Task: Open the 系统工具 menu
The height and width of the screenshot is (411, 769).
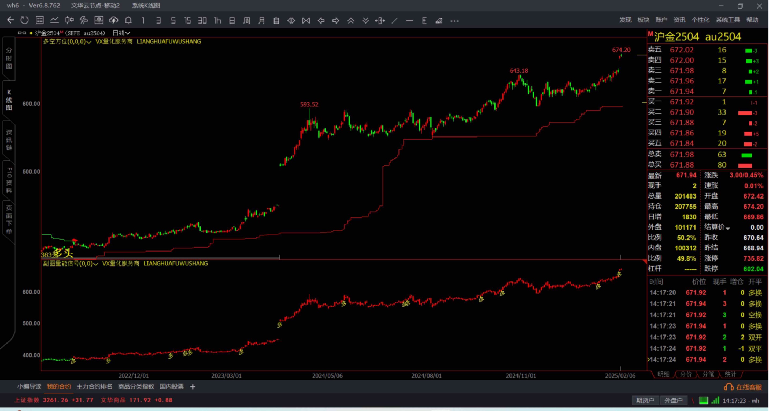Action: pos(727,20)
